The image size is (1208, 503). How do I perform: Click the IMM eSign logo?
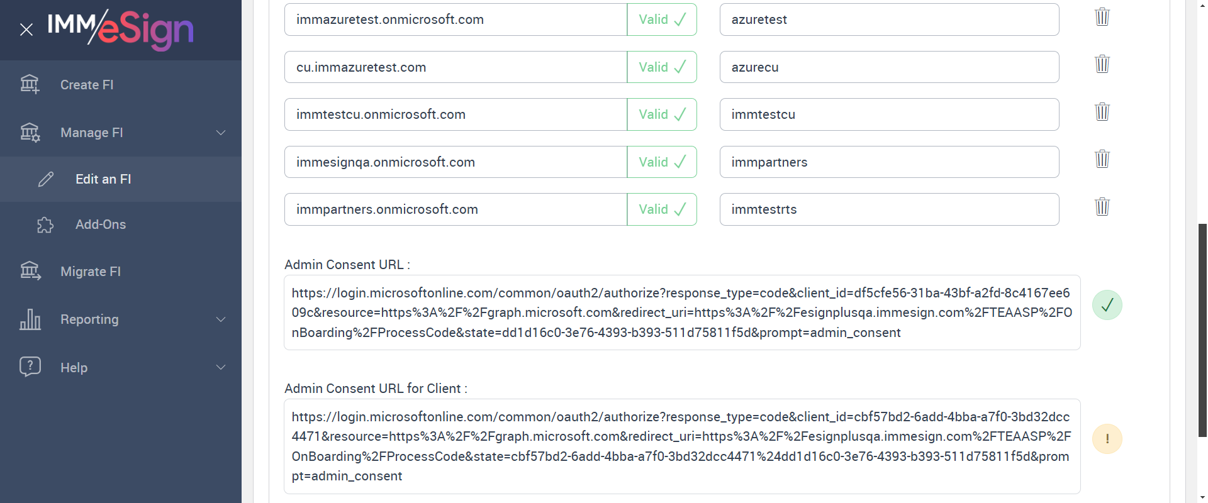pos(121,30)
